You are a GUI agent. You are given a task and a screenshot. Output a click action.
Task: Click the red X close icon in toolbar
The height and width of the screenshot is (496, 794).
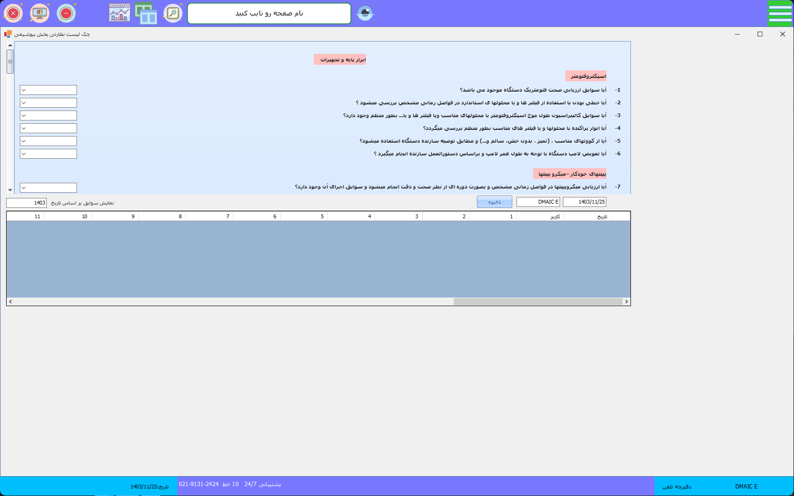13,13
